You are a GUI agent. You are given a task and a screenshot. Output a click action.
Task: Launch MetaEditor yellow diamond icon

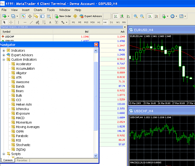pyautogui.click(x=75, y=16)
